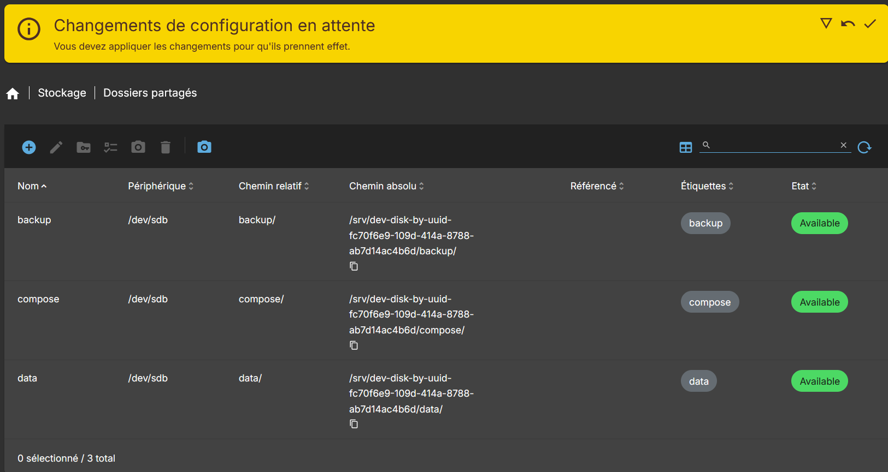888x472 pixels.
Task: Open the column visibility grid icon
Action: pos(686,147)
